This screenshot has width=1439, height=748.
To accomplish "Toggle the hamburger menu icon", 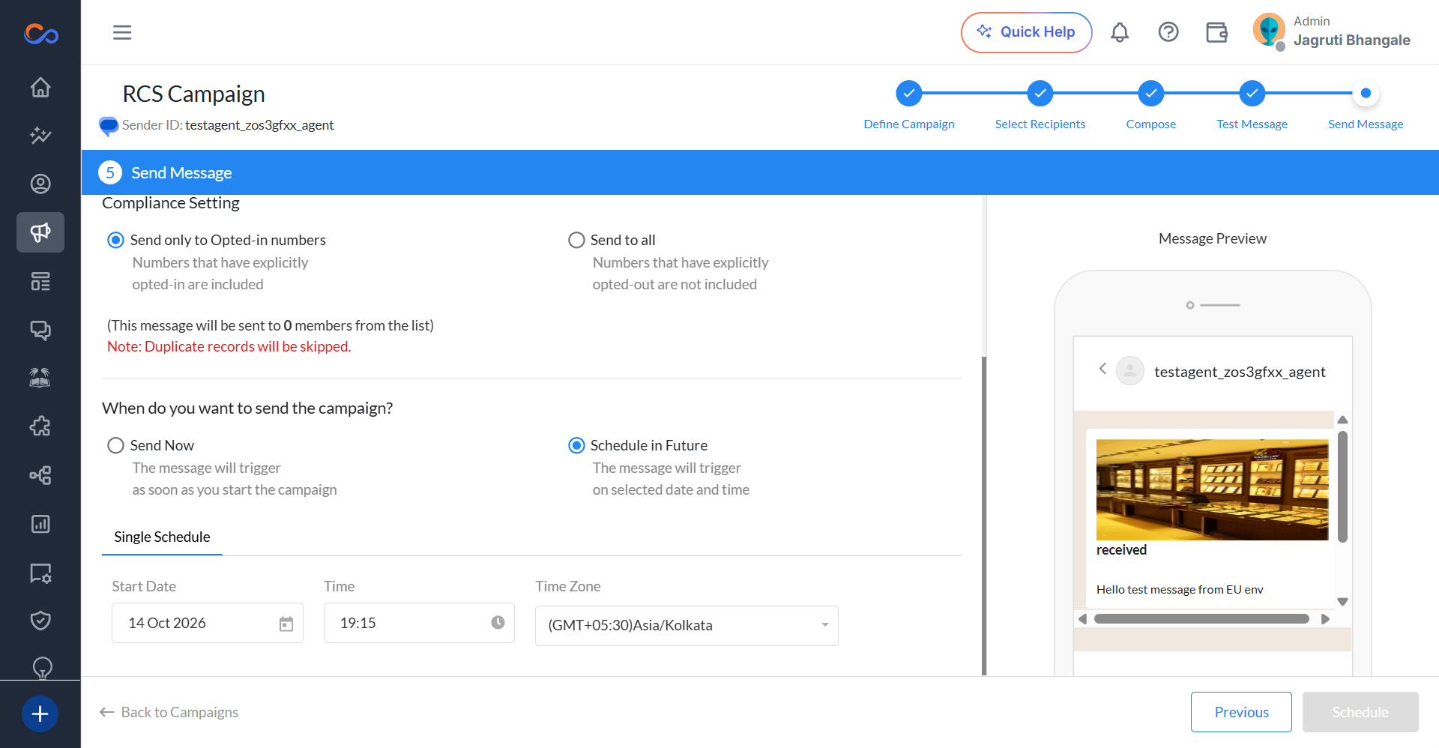I will (122, 32).
